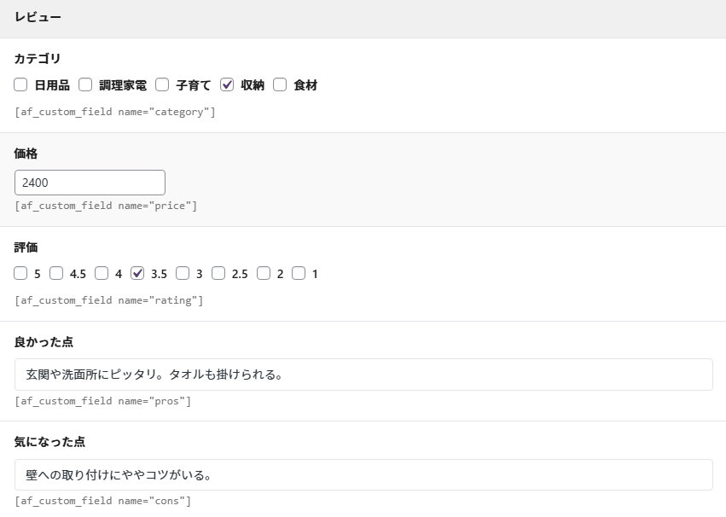Screen dimensions: 726x517
Task: Check the 日用品 category checkbox
Action: point(21,84)
